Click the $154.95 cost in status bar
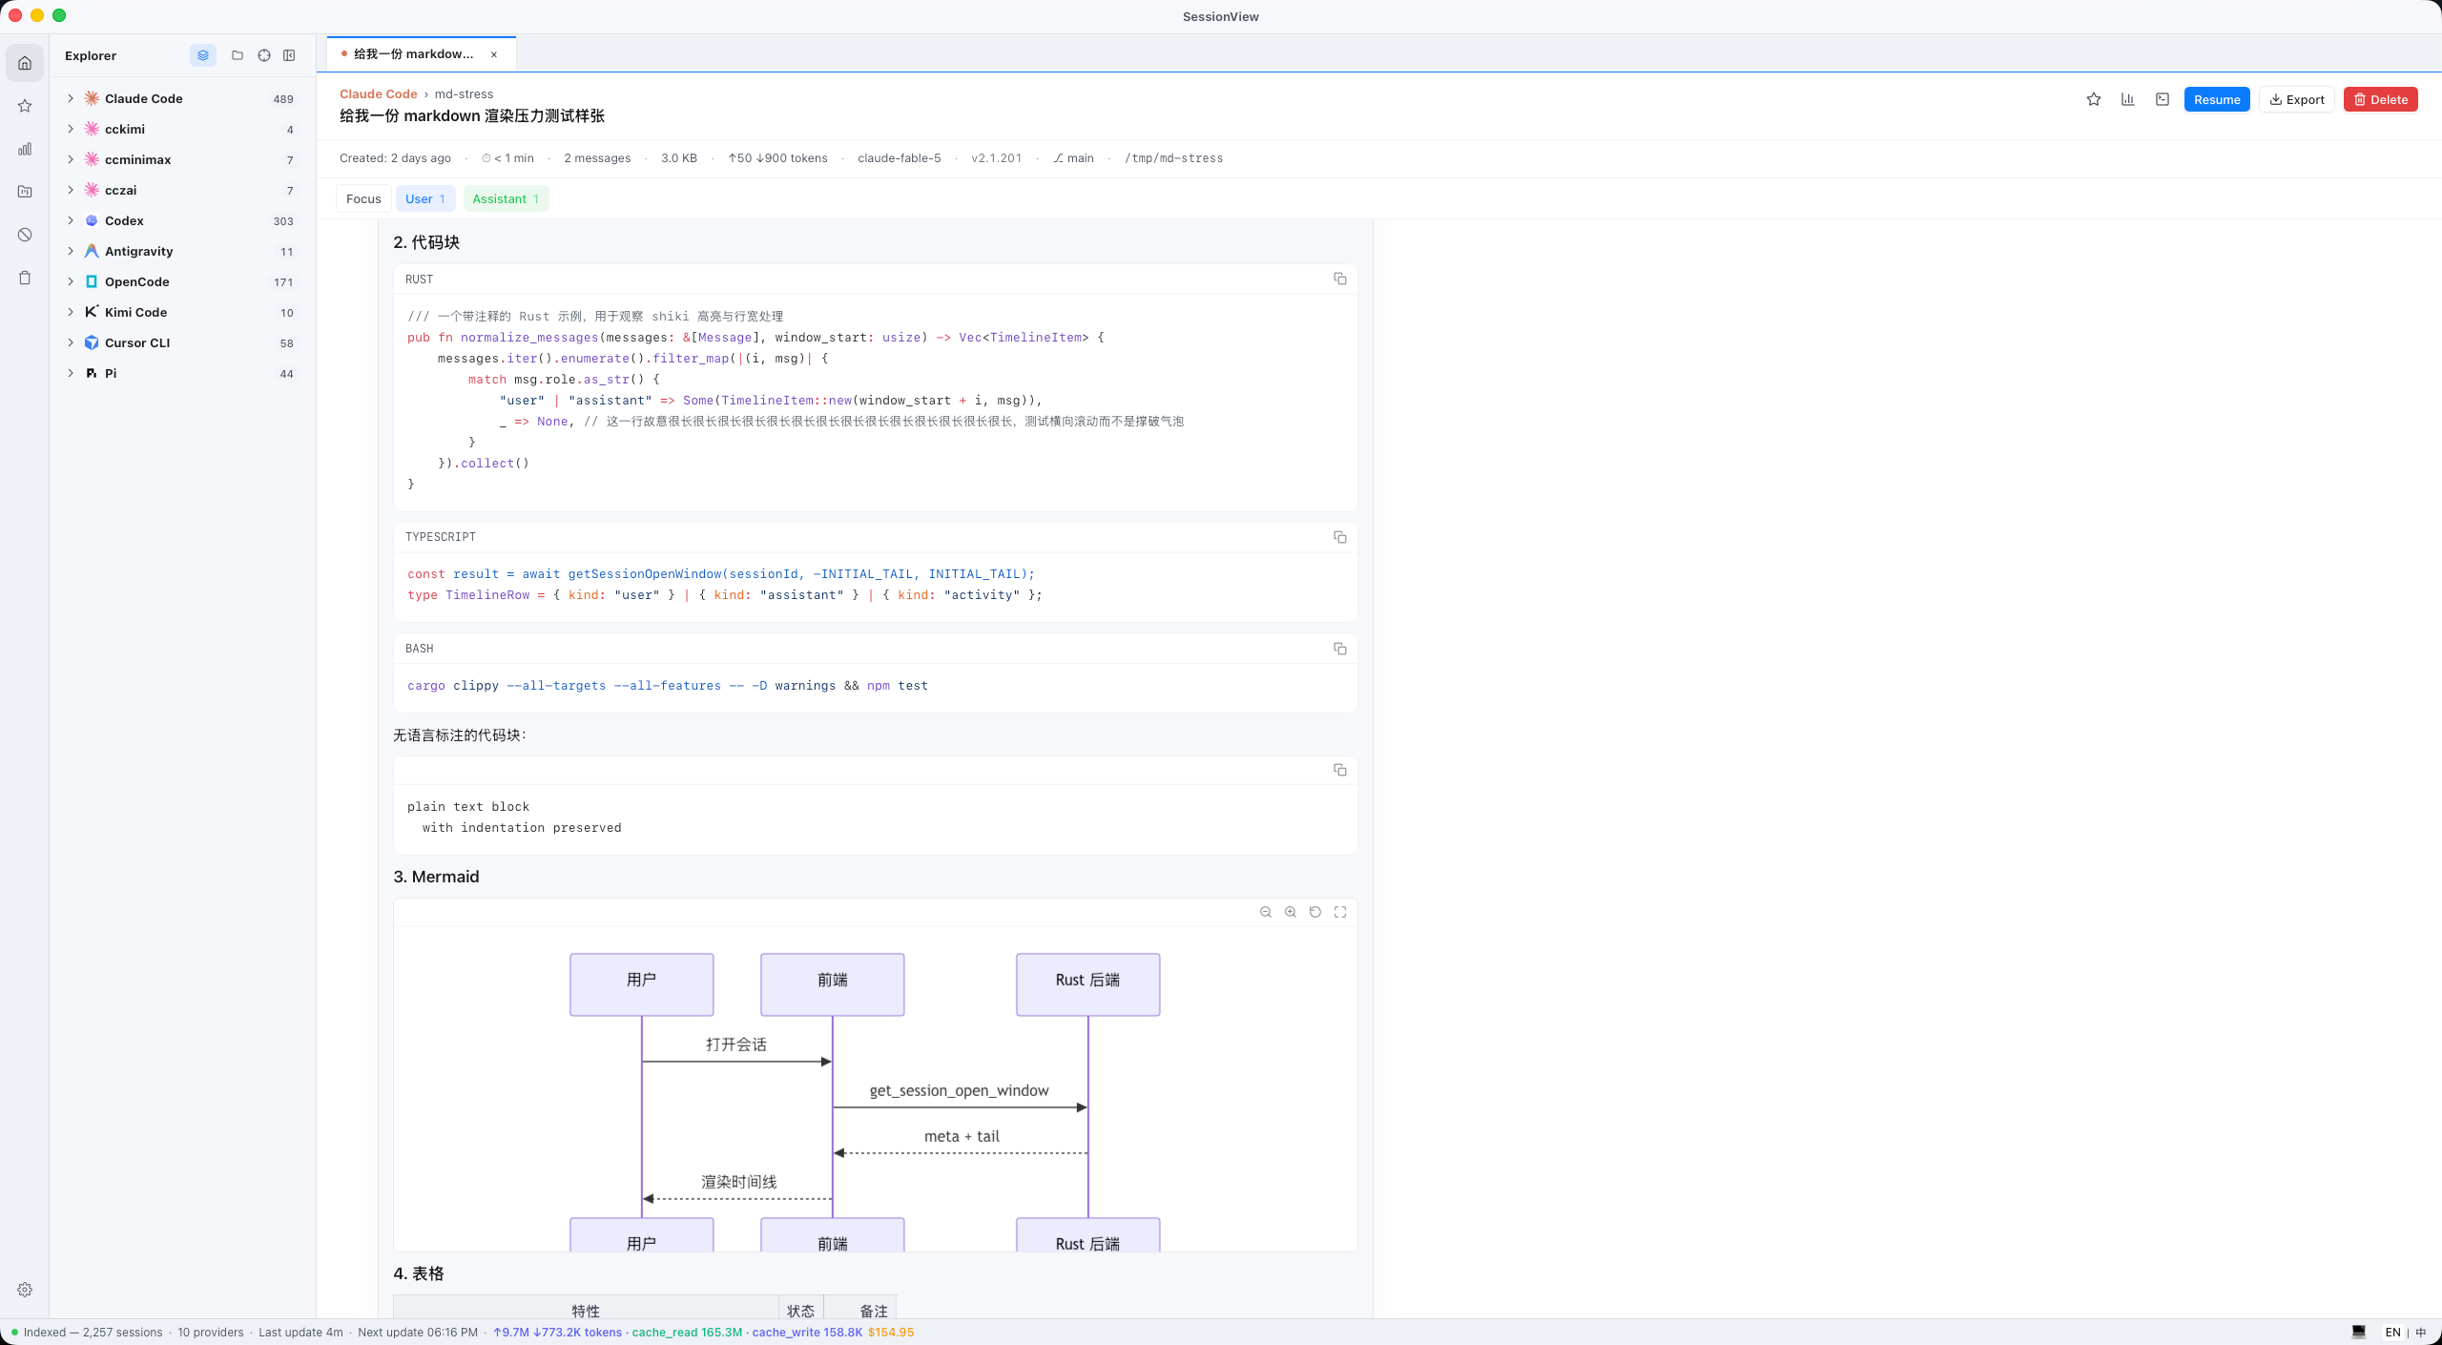The height and width of the screenshot is (1345, 2442). pyautogui.click(x=890, y=1333)
